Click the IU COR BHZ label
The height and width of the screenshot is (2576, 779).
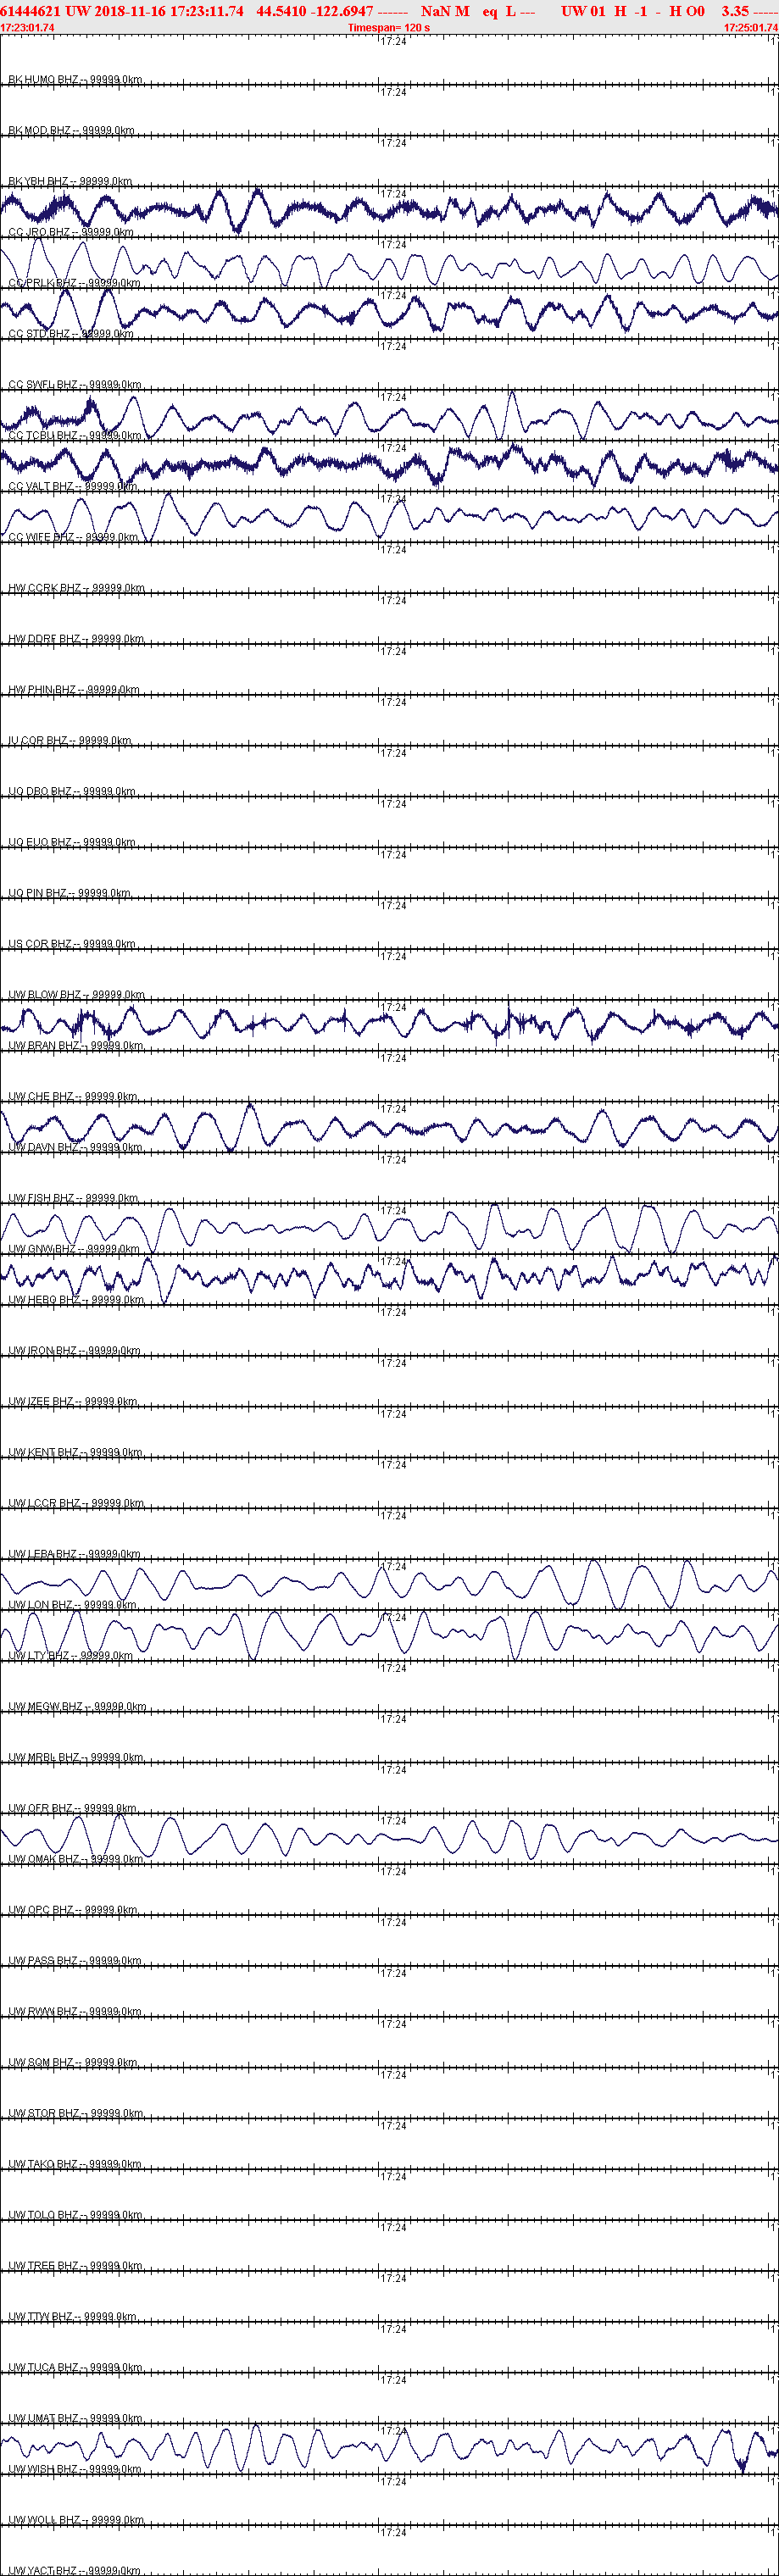(70, 741)
